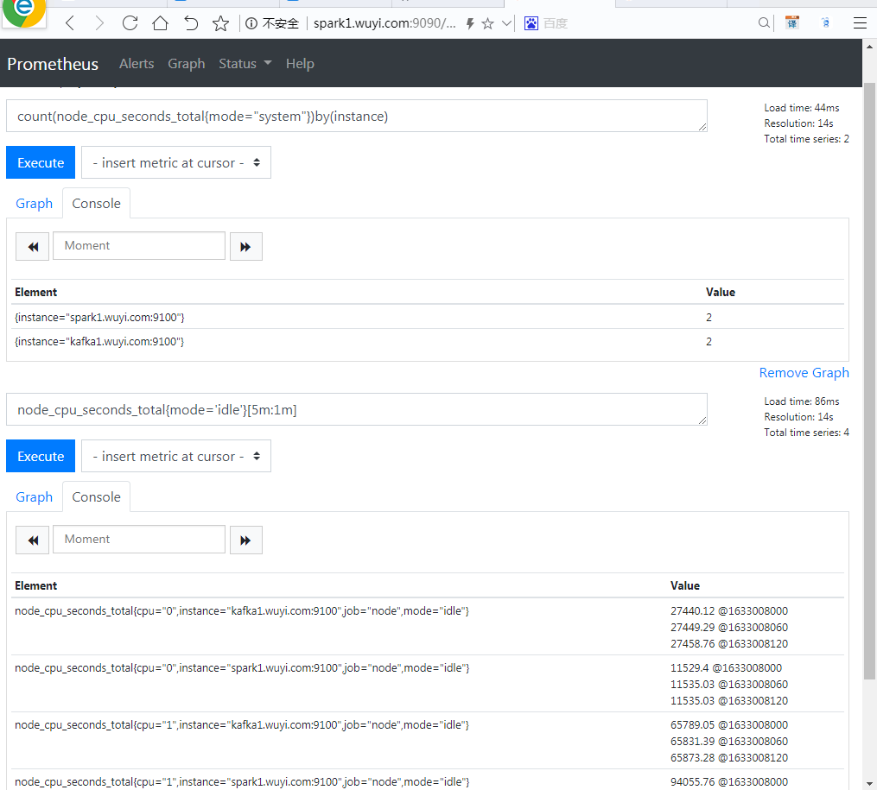This screenshot has height=790, width=877.
Task: Click the count query expression field
Action: pyautogui.click(x=356, y=117)
